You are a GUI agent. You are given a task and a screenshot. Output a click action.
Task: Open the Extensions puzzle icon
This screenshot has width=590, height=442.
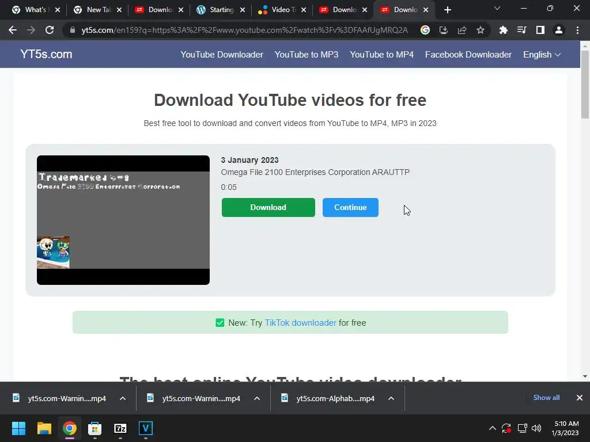pyautogui.click(x=503, y=30)
